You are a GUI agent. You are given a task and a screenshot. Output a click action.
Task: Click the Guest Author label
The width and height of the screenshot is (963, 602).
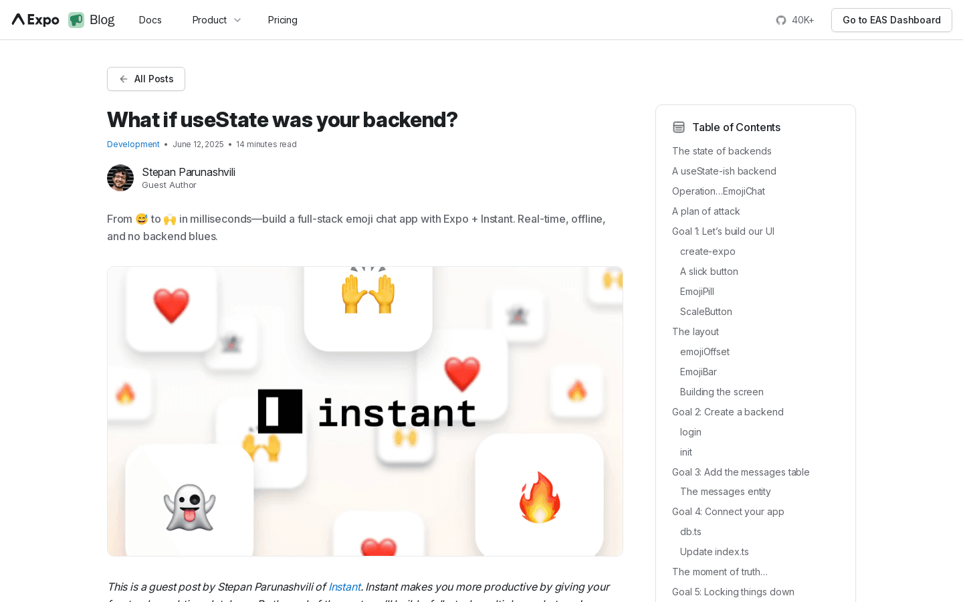coord(169,185)
